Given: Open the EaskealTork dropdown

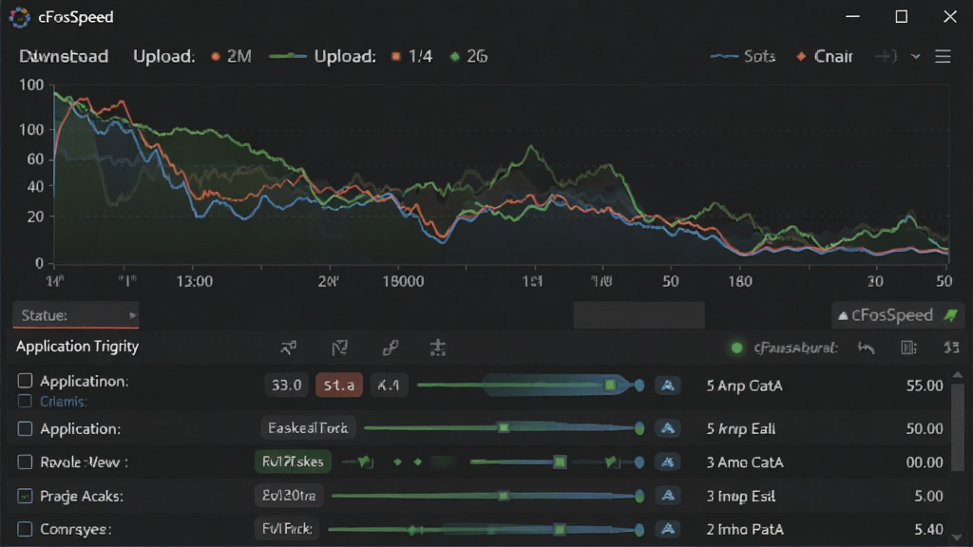Looking at the screenshot, I should (x=308, y=428).
